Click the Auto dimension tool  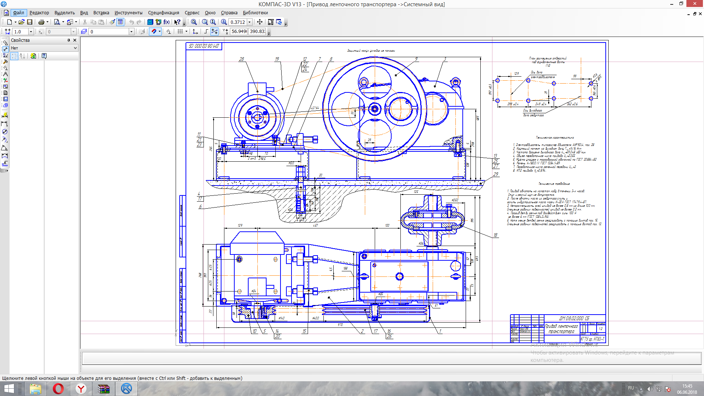[5, 115]
